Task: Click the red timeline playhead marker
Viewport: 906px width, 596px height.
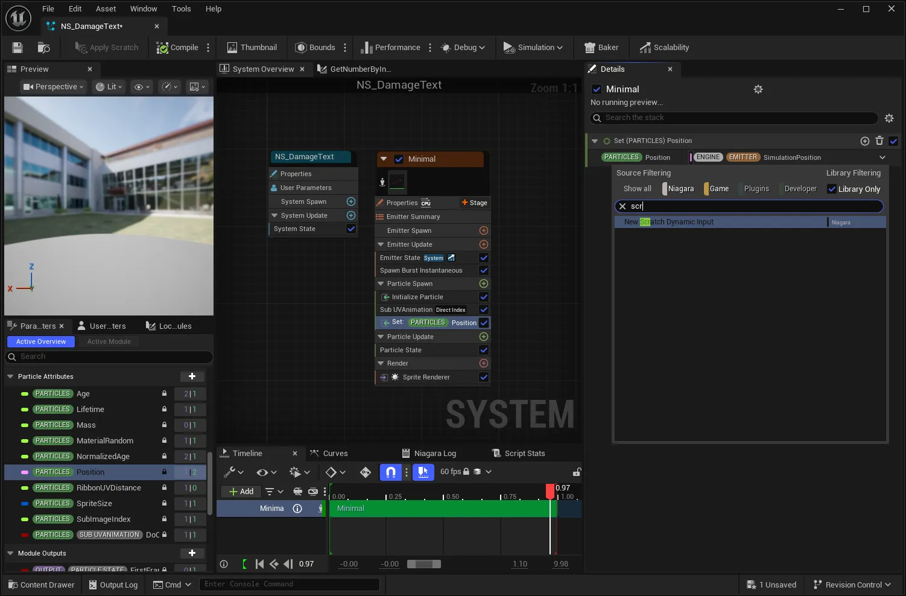Action: [x=550, y=490]
